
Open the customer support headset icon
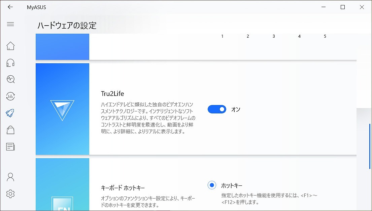(10, 63)
